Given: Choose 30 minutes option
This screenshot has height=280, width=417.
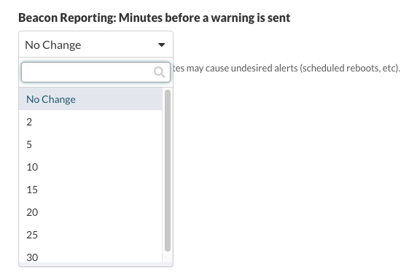Looking at the screenshot, I should pos(90,255).
